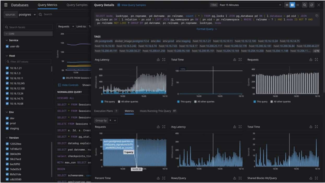
Task: Click Format Query
Action: [x=207, y=29]
